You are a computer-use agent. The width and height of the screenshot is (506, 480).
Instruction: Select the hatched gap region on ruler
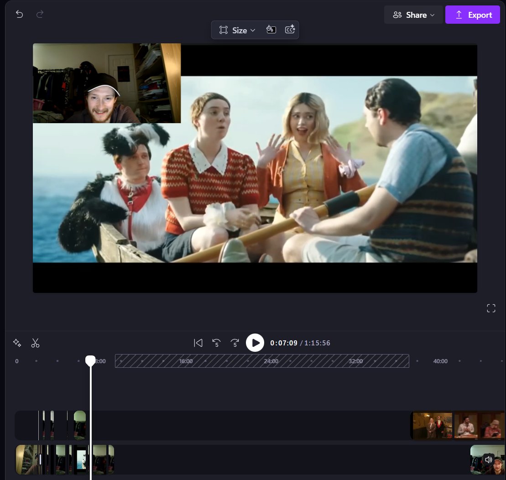click(x=262, y=361)
